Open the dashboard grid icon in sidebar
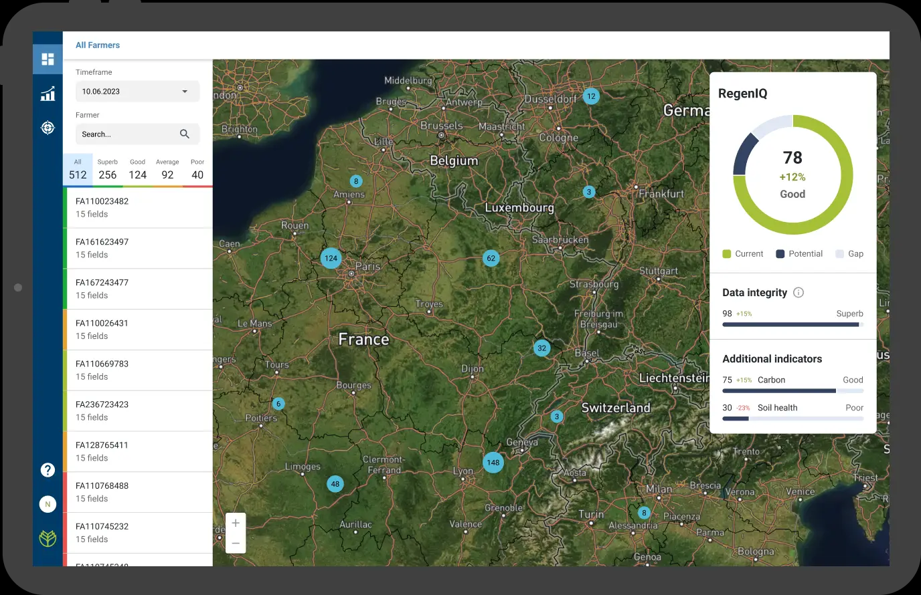This screenshot has width=921, height=595. pos(48,59)
